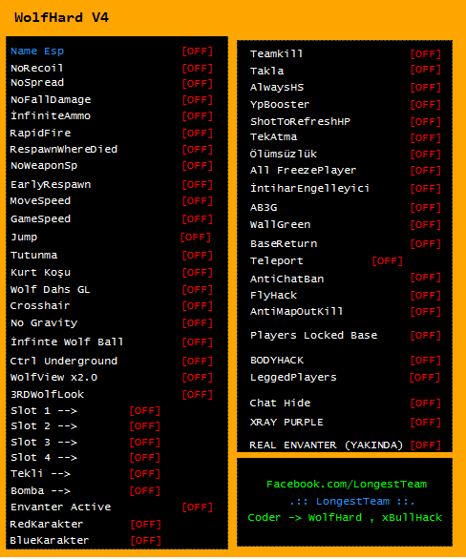Viewport: 466px width, 559px height.
Task: Select the InfiniteAmmo menu entry
Action: point(51,115)
